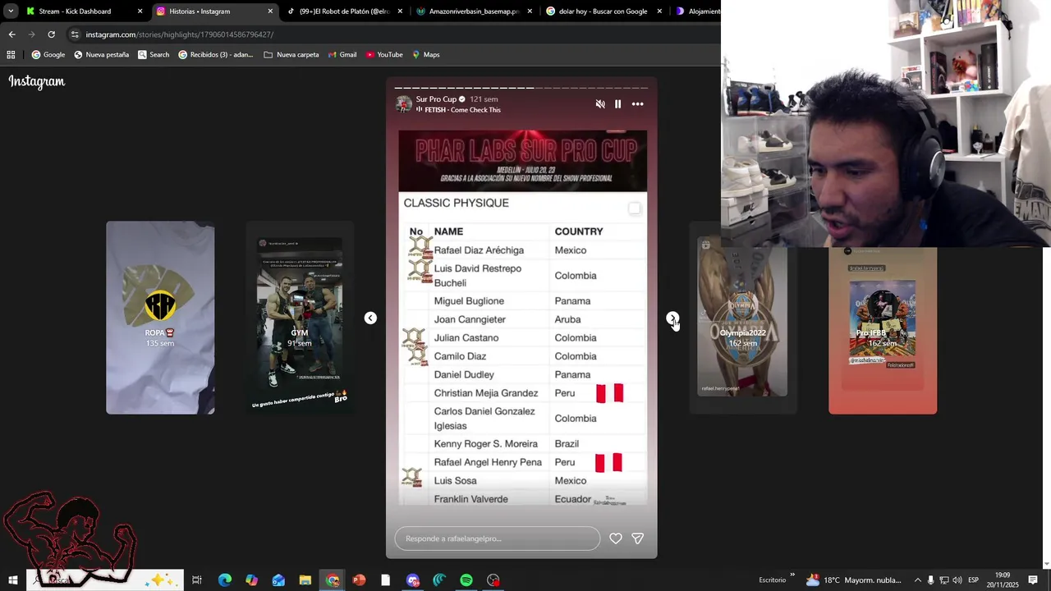This screenshot has width=1051, height=591.
Task: Unmute the story audio
Action: (x=600, y=104)
